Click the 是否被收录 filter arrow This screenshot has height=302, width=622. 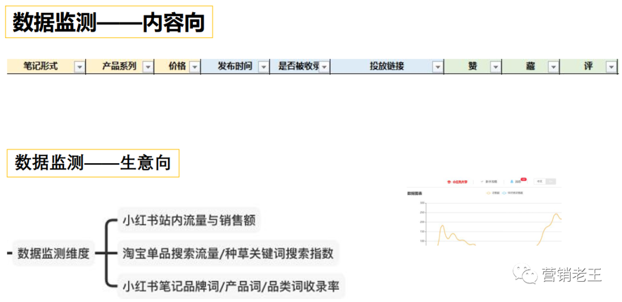point(324,67)
